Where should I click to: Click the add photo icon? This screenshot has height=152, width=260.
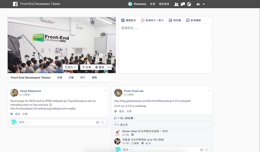(143, 20)
